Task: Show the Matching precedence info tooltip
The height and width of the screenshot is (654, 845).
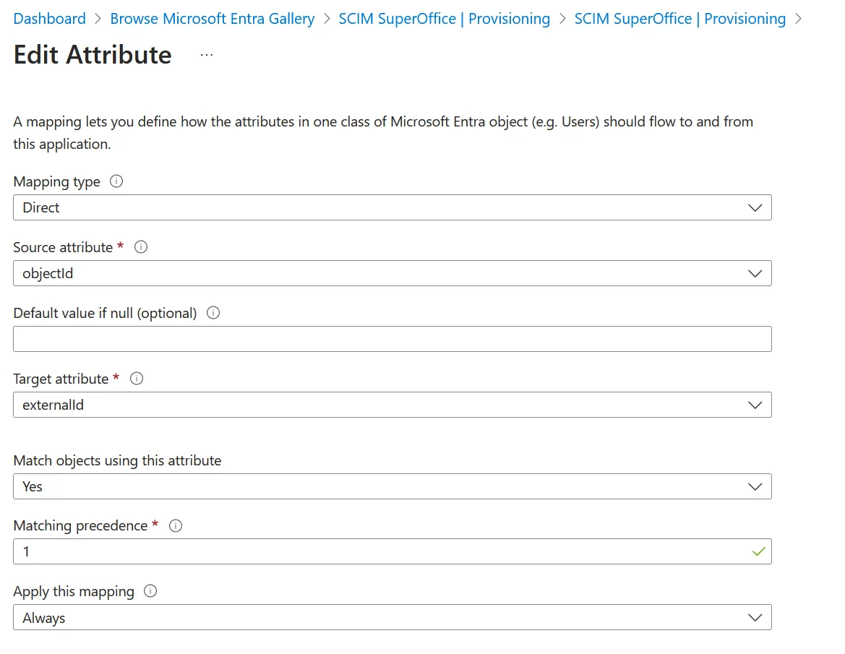Action: (x=176, y=526)
